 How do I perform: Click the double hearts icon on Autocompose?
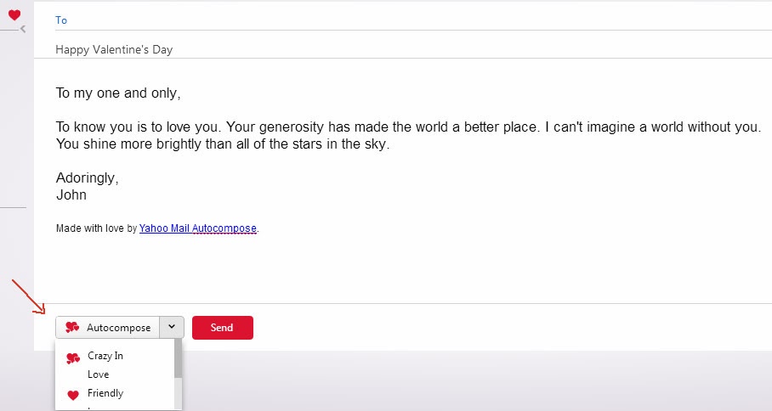pyautogui.click(x=72, y=328)
